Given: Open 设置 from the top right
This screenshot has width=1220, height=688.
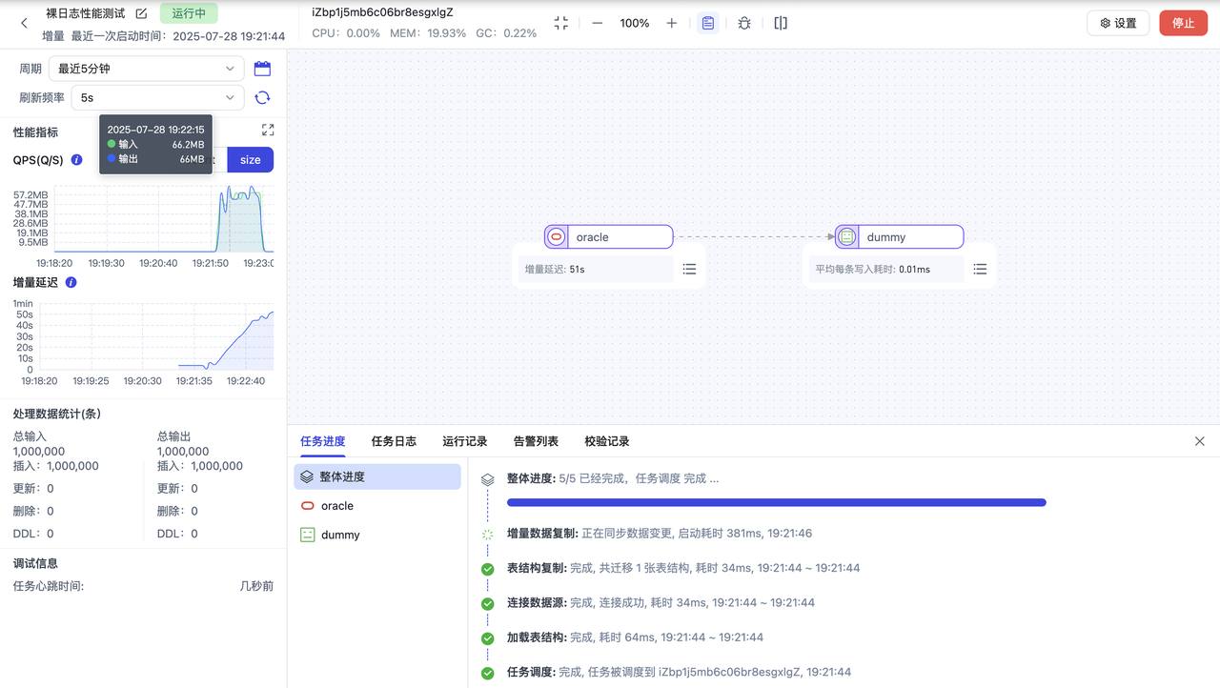Looking at the screenshot, I should point(1118,23).
